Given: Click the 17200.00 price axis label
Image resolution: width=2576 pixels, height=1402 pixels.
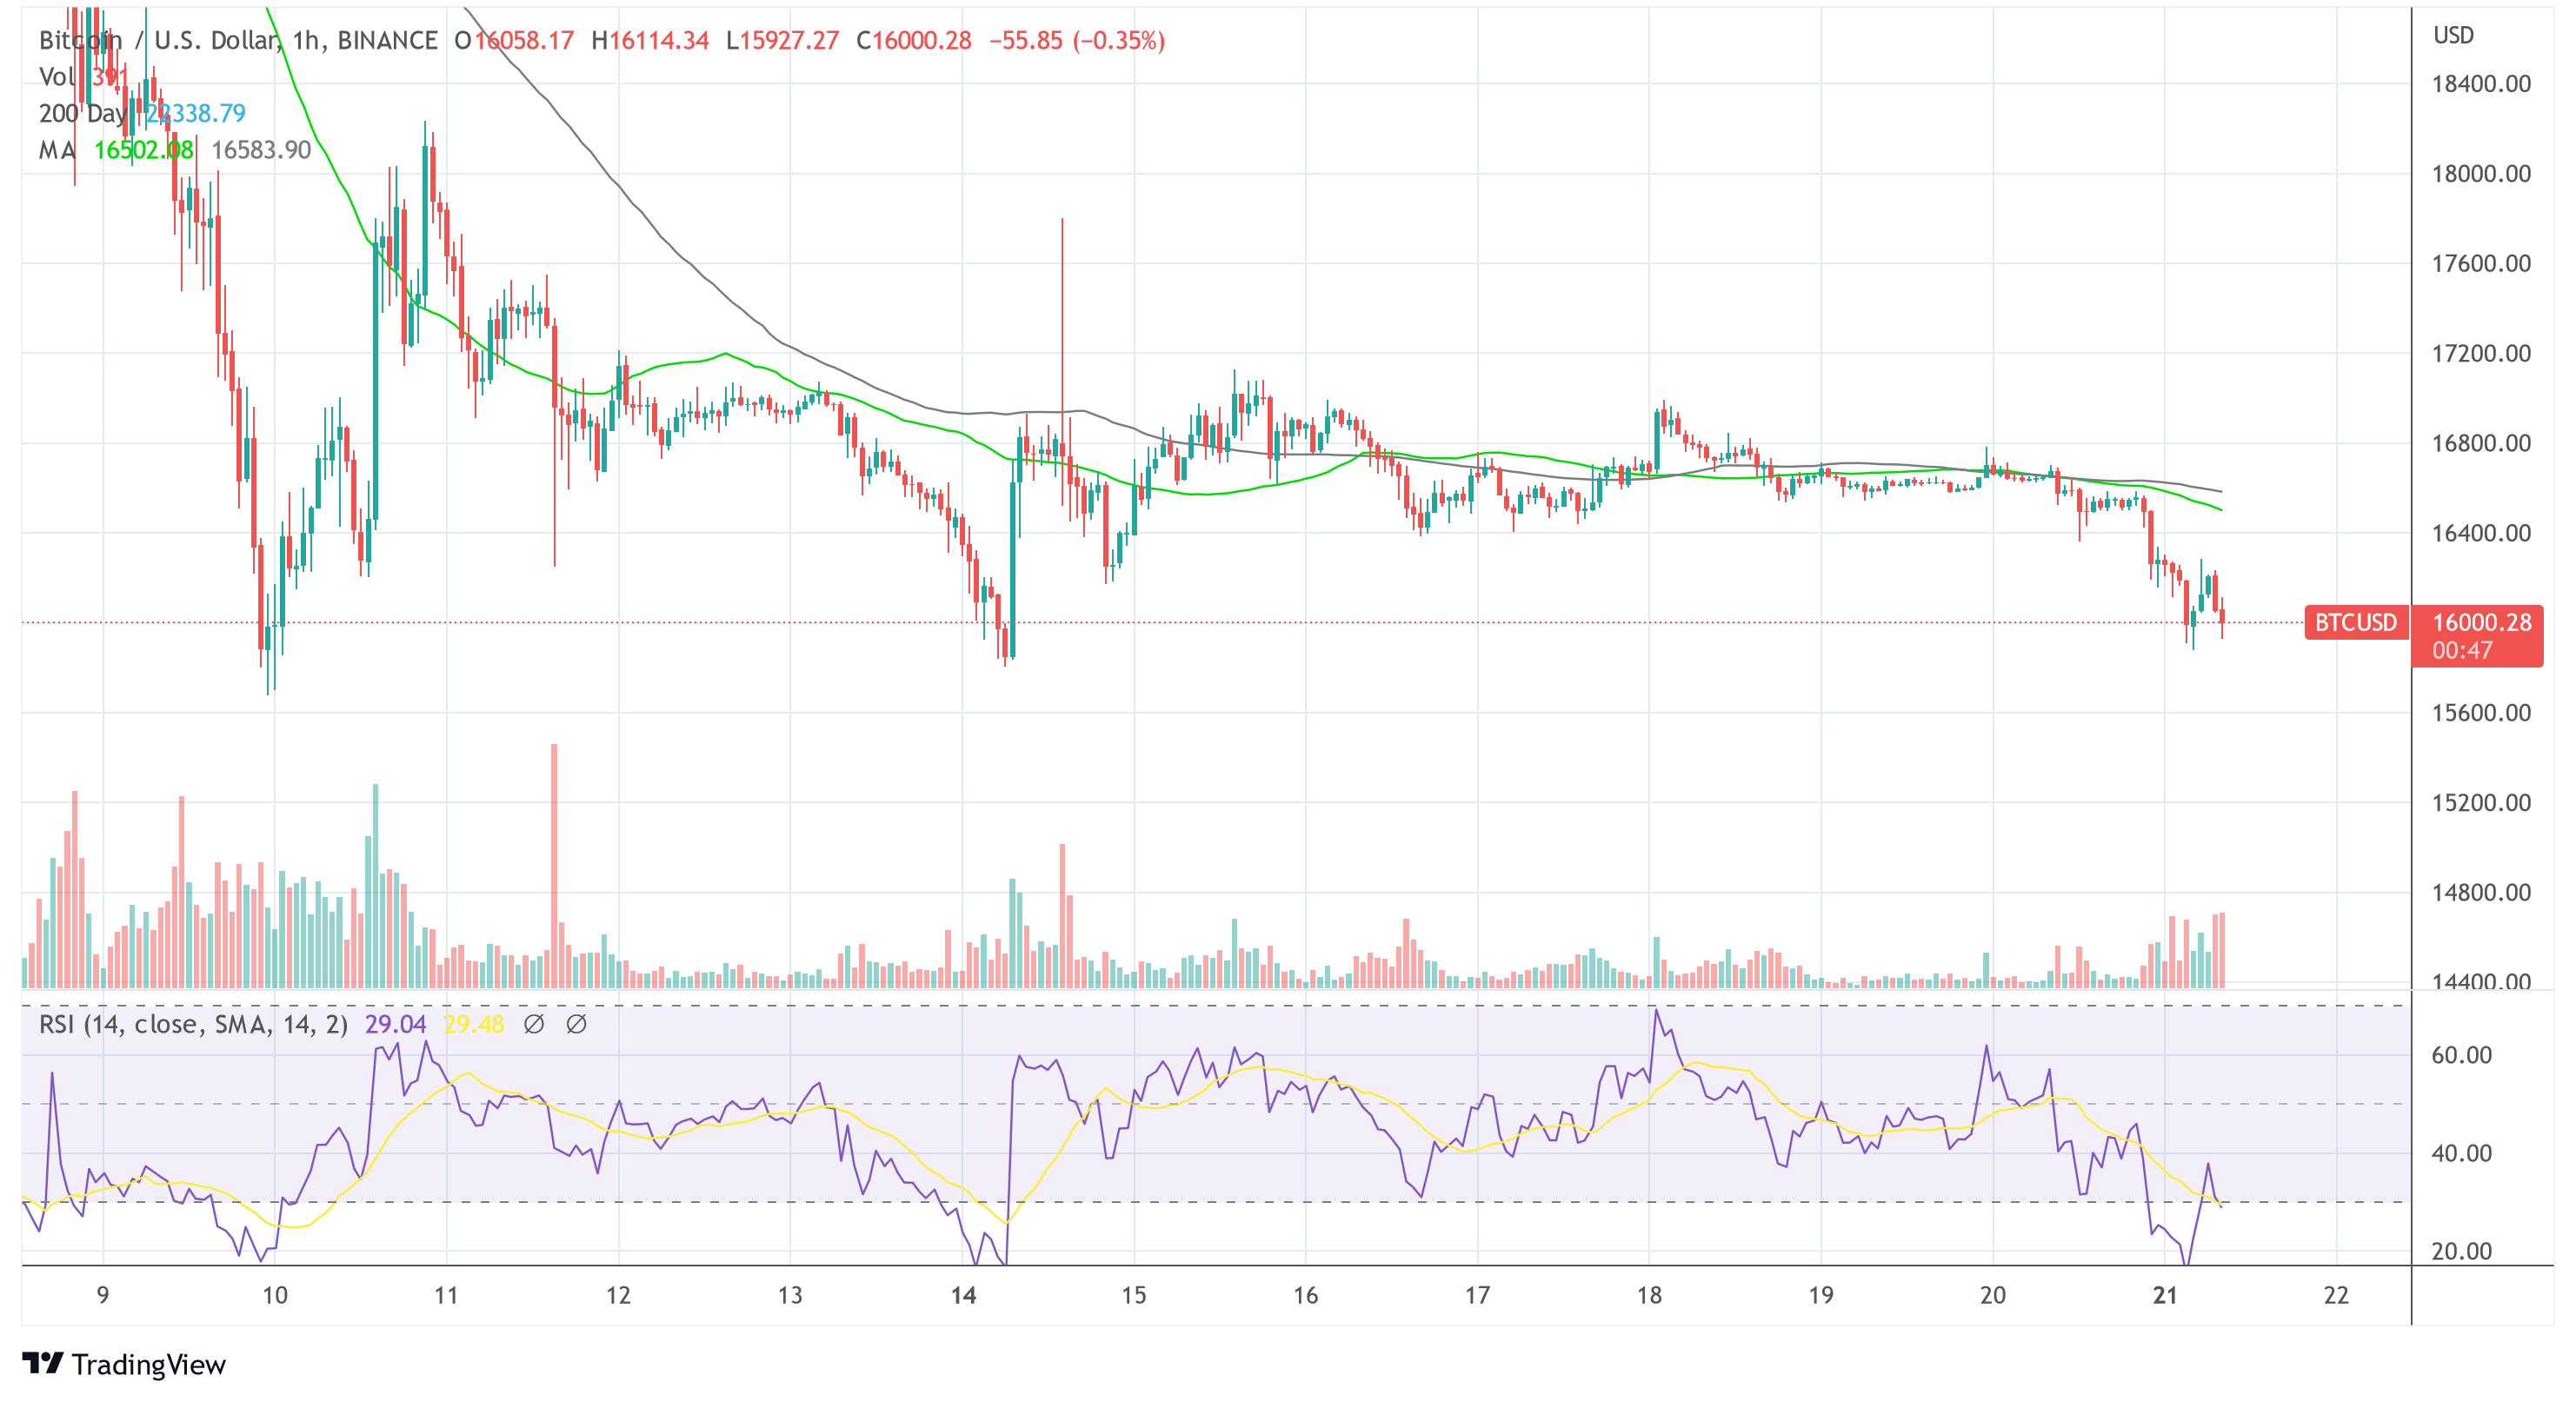Looking at the screenshot, I should [2481, 353].
